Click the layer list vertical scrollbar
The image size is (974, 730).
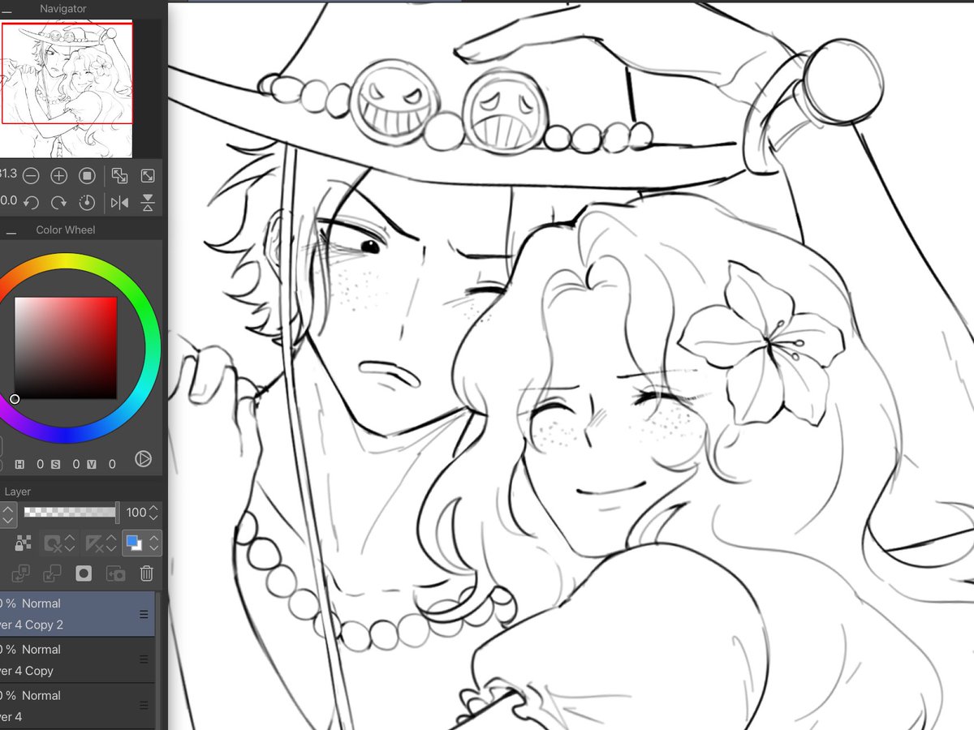[x=158, y=660]
